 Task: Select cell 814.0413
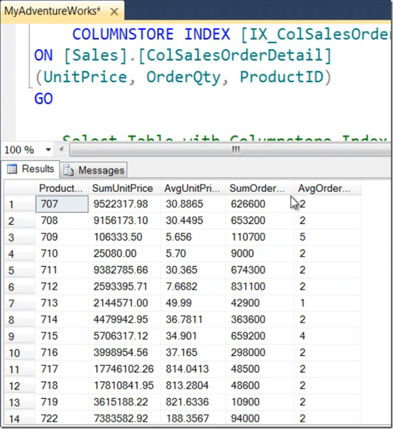(x=193, y=369)
